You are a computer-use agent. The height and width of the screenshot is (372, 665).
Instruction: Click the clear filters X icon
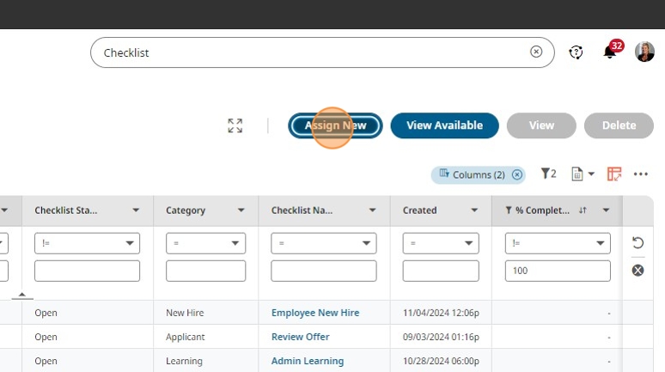(638, 271)
